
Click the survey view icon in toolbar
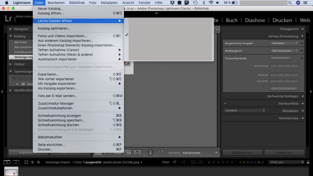coord(128,152)
